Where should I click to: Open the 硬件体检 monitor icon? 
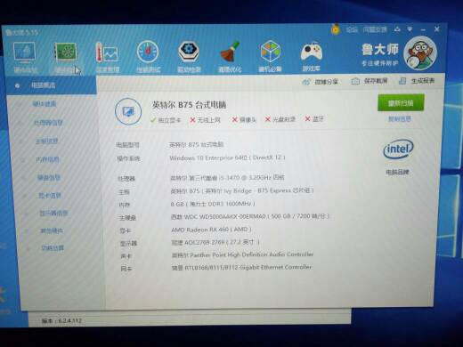pyautogui.click(x=25, y=53)
